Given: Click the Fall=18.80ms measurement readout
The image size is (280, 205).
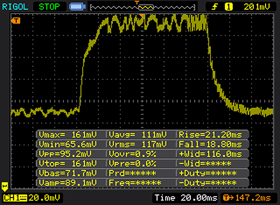Looking at the screenshot, I should [211, 144].
